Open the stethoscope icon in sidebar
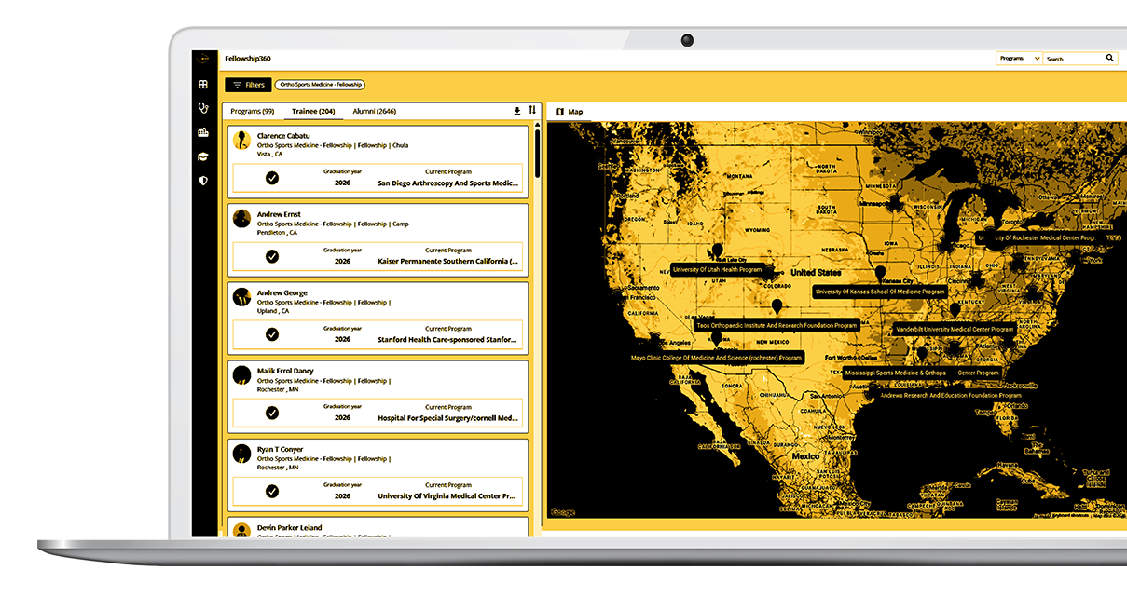 tap(203, 109)
